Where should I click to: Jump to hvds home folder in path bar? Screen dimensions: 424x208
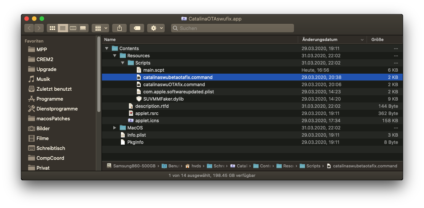pyautogui.click(x=193, y=166)
